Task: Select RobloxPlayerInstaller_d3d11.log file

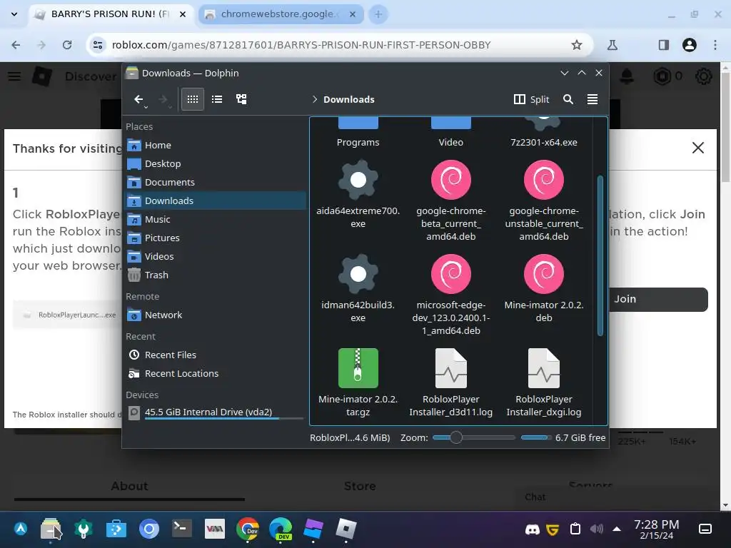Action: [451, 382]
